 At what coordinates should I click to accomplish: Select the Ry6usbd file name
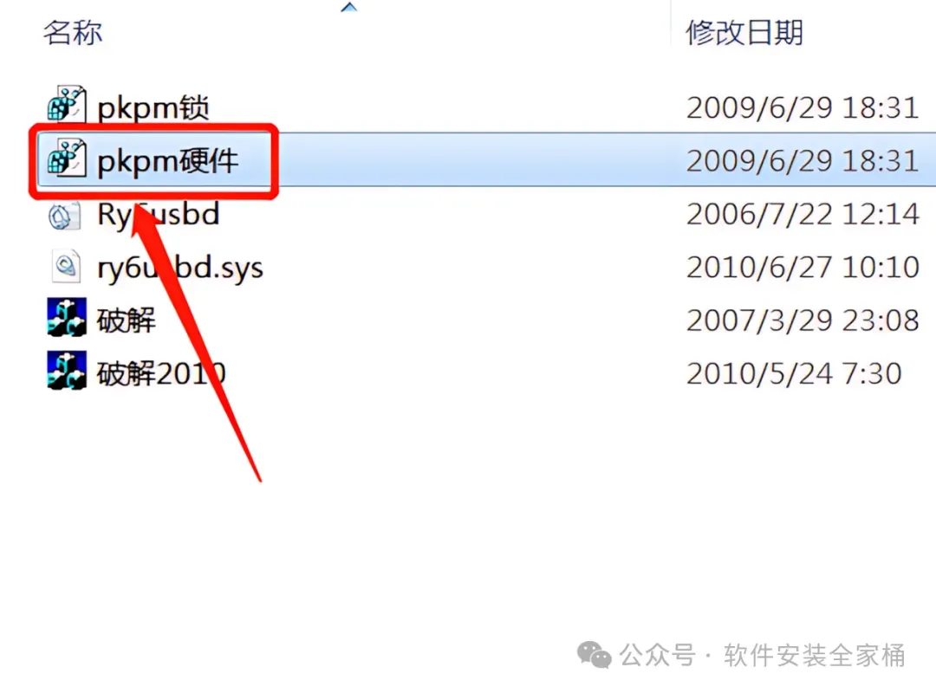[x=159, y=214]
